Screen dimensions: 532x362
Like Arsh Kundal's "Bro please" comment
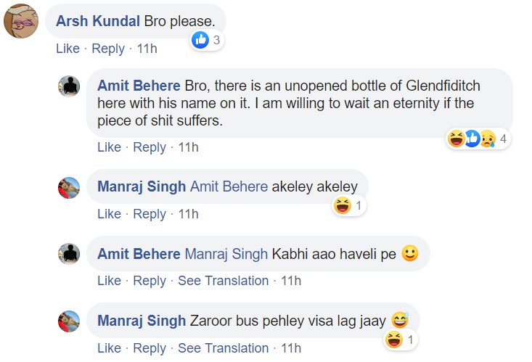click(67, 49)
